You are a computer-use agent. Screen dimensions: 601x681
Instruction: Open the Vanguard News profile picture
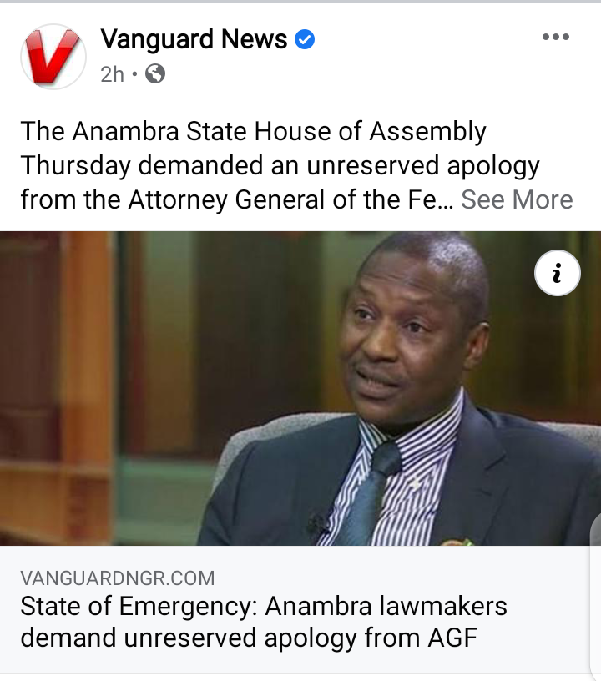(x=53, y=57)
